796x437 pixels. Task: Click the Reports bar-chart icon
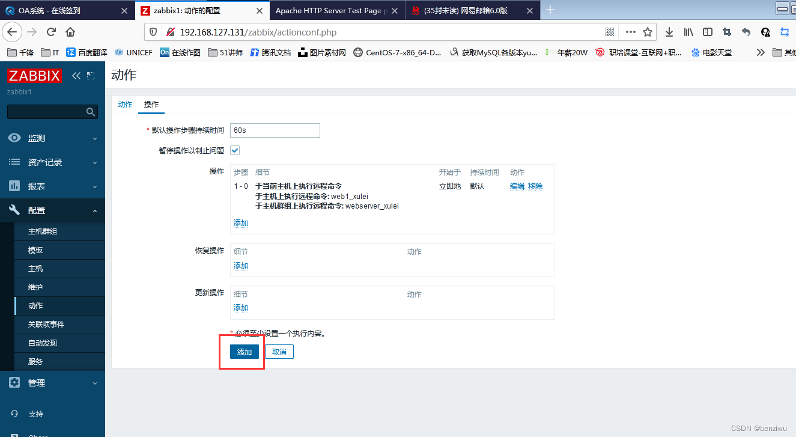(x=14, y=186)
